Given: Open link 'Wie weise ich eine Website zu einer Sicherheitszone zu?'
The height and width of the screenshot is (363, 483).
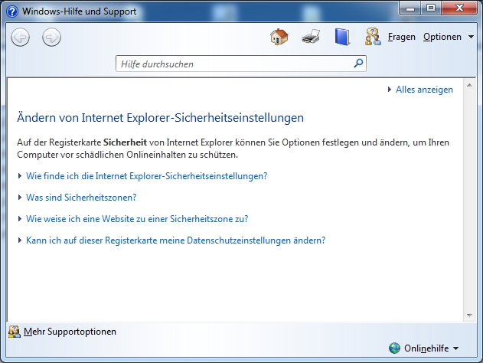Looking at the screenshot, I should tap(137, 219).
